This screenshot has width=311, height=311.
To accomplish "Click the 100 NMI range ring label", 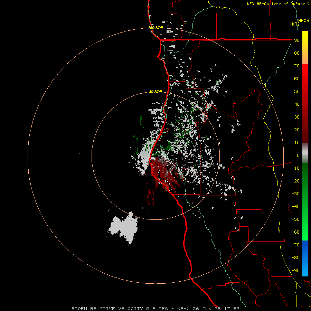I will coord(155,28).
